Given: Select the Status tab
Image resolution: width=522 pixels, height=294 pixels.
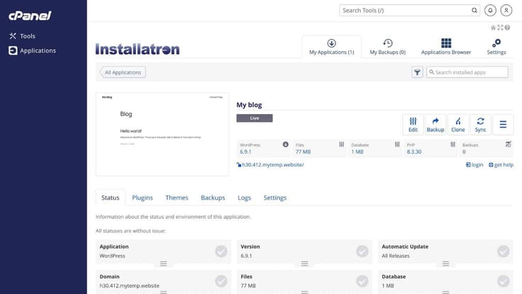Looking at the screenshot, I should tap(110, 198).
